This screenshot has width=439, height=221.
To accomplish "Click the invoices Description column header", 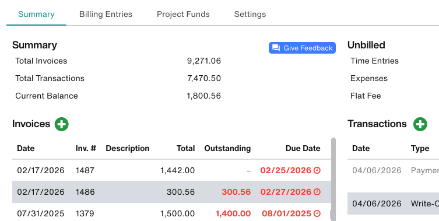I will click(x=128, y=148).
